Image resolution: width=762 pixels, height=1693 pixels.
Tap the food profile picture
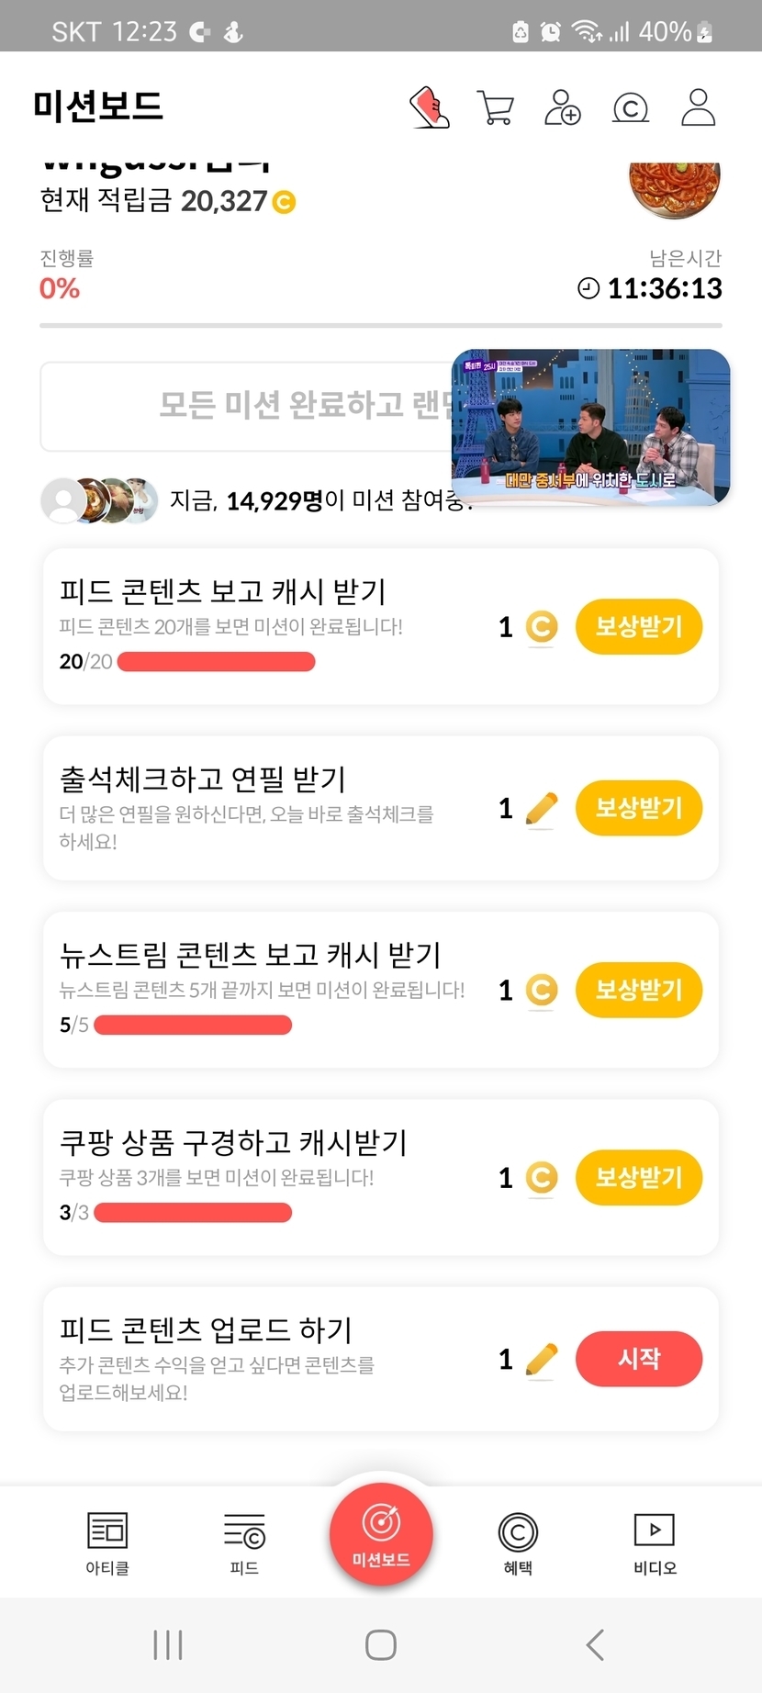click(x=675, y=188)
